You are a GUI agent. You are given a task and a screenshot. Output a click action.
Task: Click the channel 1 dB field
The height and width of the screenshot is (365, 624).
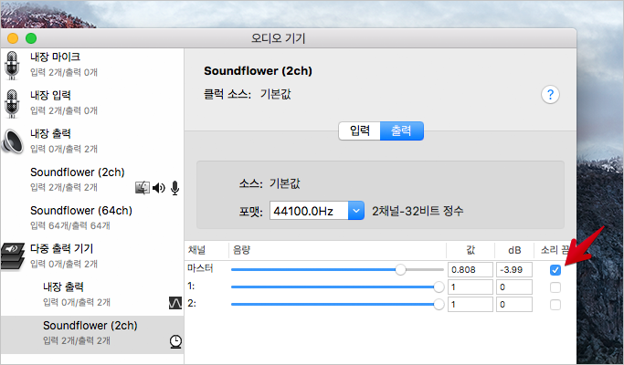pyautogui.click(x=514, y=287)
